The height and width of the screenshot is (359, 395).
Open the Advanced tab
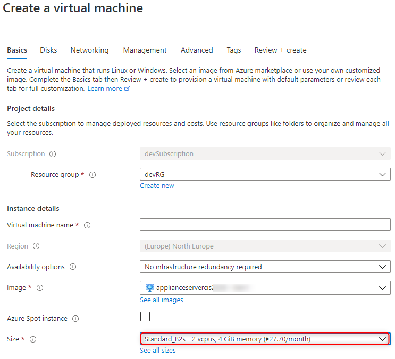pyautogui.click(x=197, y=50)
